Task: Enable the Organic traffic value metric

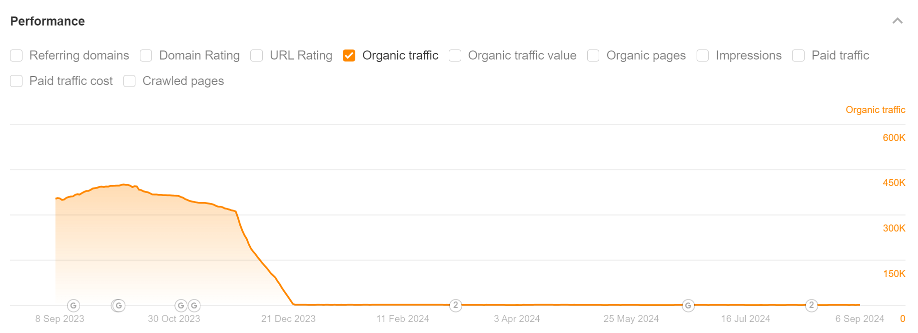Action: [455, 55]
